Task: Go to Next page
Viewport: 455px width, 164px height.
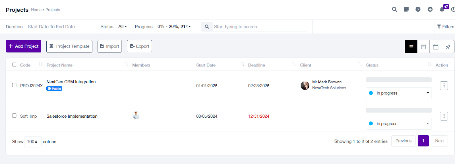Action: pyautogui.click(x=439, y=141)
